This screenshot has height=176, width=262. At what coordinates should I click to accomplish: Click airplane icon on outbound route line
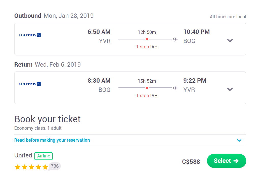(175, 39)
